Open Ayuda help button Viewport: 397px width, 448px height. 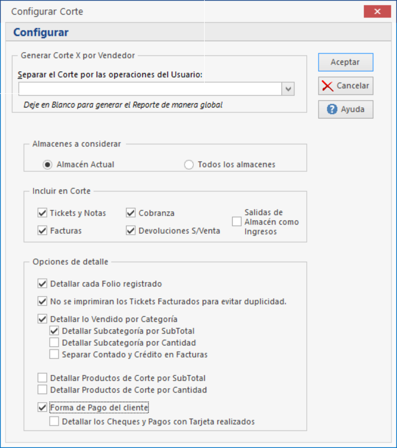click(x=345, y=110)
